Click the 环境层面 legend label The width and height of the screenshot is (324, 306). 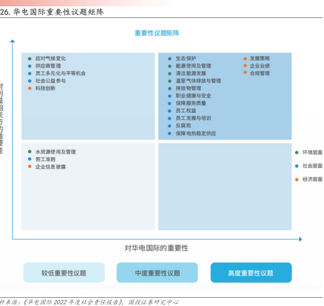[x=312, y=153]
